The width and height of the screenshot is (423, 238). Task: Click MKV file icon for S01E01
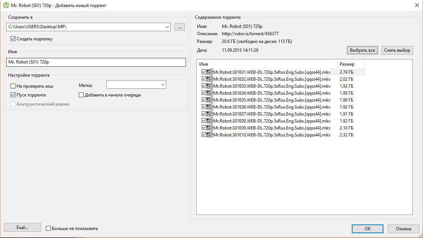coord(209,72)
